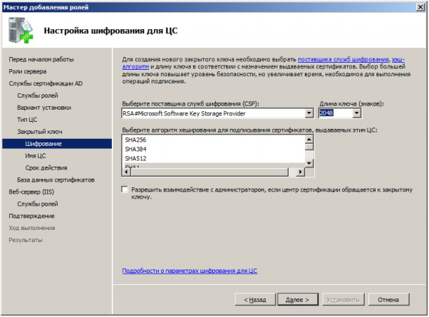Select SHA384 hash algorithm
Screen dimensions: 429x317
tap(135, 150)
